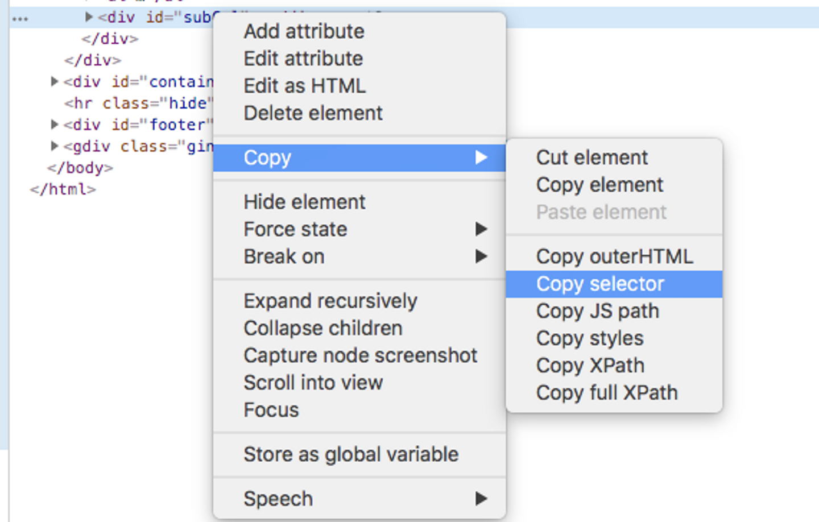Viewport: 819px width, 522px height.
Task: Expand the div id="sub" node triangle
Action: click(x=89, y=17)
